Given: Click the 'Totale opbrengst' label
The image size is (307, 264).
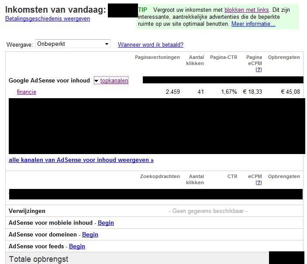Looking at the screenshot, I should coord(38,259).
